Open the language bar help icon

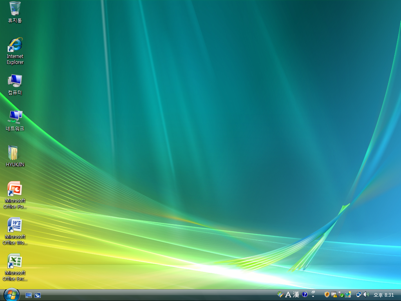[x=305, y=294]
